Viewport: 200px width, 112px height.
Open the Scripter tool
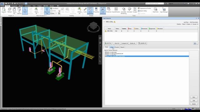click(135, 10)
